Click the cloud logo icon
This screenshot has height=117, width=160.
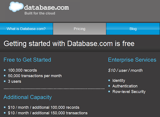[x=16, y=7]
